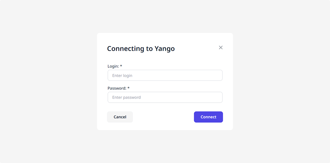330x163 pixels.
Task: Place cursor in the login text box
Action: click(165, 75)
